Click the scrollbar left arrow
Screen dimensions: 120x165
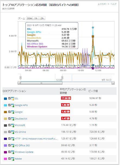(x=19, y=83)
